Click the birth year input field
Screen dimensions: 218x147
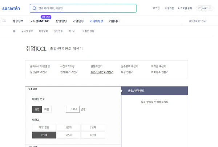[x=73, y=109]
